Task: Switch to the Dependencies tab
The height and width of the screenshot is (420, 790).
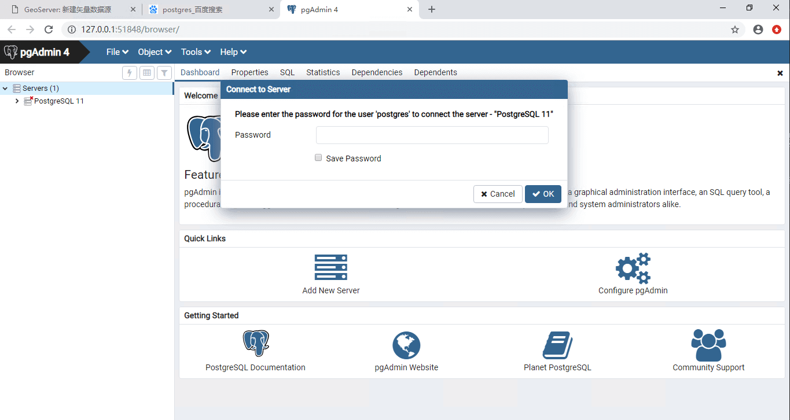Action: (x=377, y=72)
